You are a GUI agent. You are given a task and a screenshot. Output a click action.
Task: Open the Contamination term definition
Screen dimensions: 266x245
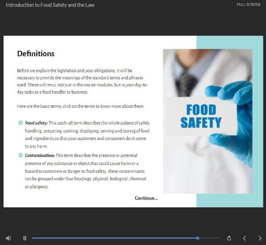(x=40, y=156)
